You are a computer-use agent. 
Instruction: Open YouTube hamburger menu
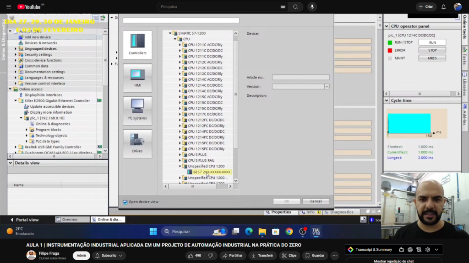coord(9,6)
